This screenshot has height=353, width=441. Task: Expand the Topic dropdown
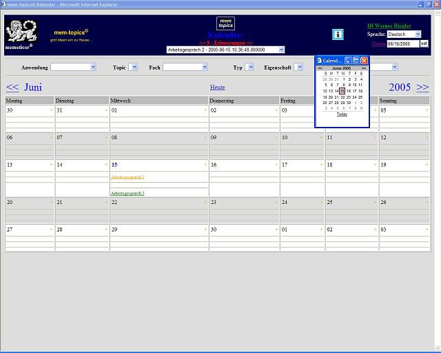[133, 68]
